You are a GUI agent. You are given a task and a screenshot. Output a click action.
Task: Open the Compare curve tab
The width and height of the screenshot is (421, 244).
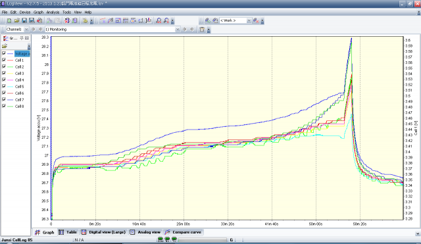[x=183, y=232]
